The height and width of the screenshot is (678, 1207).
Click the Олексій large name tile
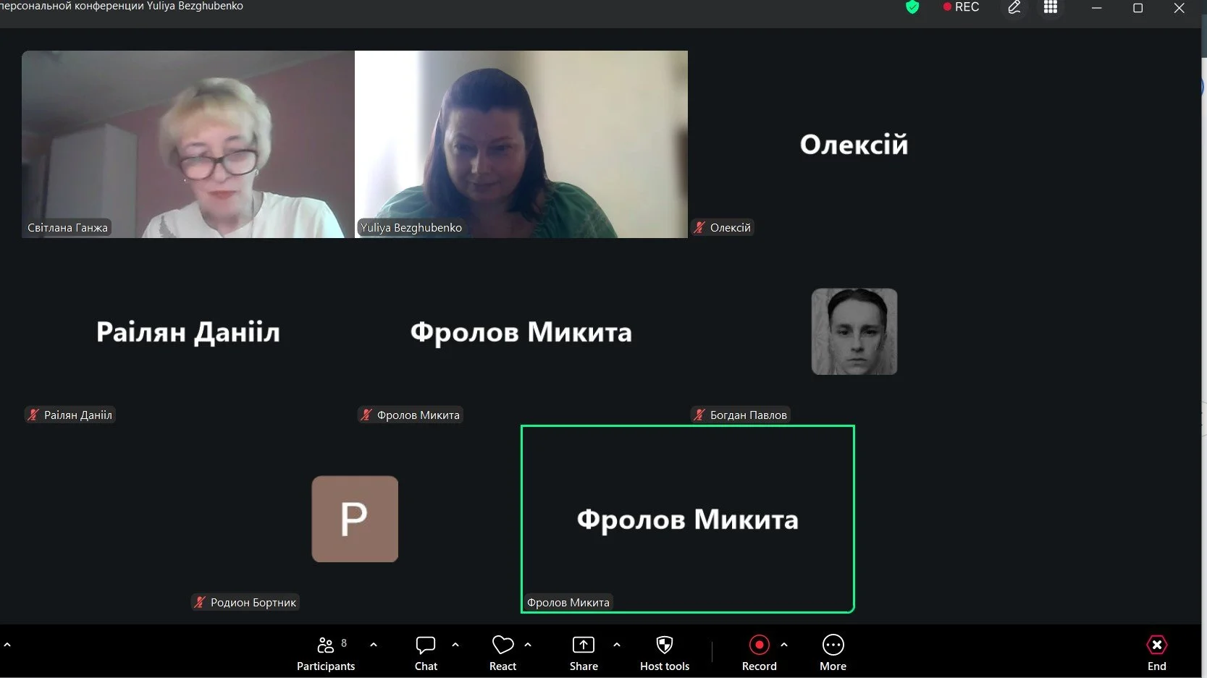[x=854, y=145]
